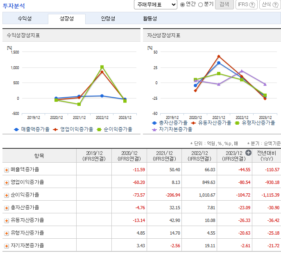The image size is (281, 253).
Task: Click the 2021/12 (IFRS연결) column header
Action: (164, 156)
